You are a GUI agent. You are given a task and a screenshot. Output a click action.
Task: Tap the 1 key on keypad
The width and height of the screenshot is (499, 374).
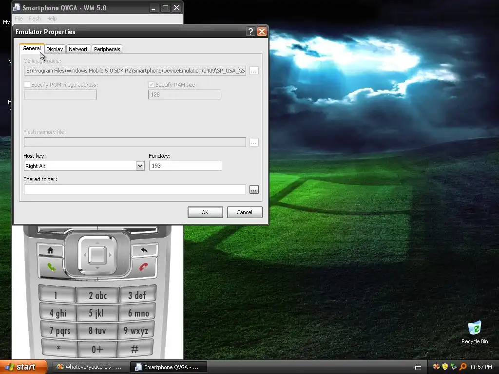57,295
